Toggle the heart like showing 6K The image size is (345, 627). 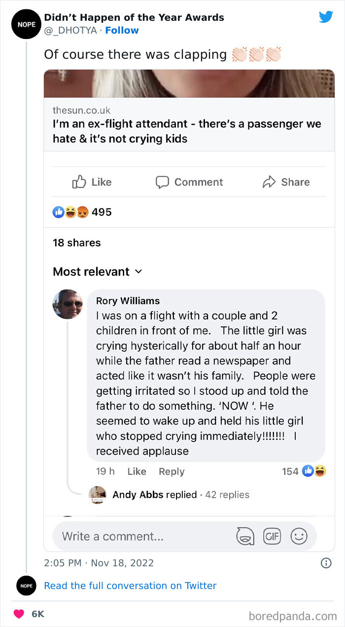point(19,614)
